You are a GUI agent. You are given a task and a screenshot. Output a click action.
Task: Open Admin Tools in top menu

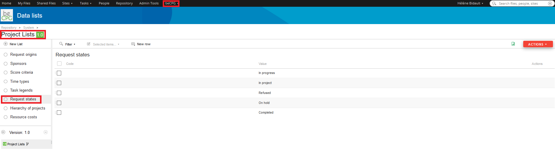(149, 3)
